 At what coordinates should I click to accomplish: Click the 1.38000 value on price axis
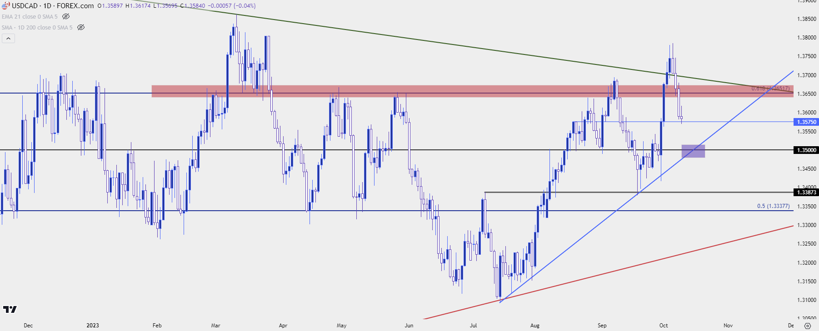pos(807,38)
